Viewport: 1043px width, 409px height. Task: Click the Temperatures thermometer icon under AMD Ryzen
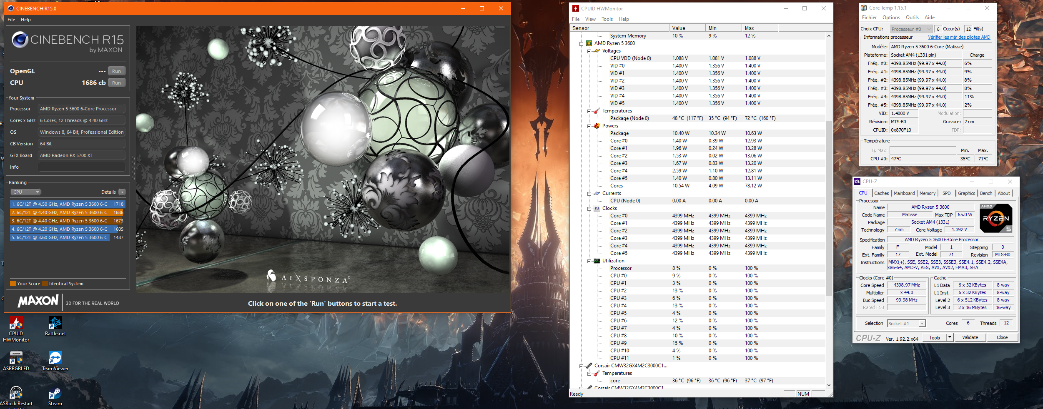[597, 111]
